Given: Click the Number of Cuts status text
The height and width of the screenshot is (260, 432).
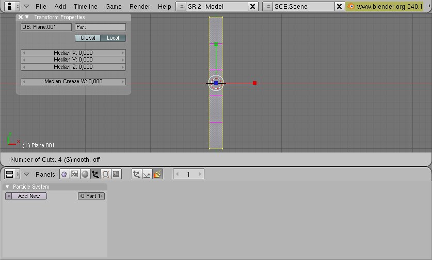Looking at the screenshot, I should tap(55, 160).
